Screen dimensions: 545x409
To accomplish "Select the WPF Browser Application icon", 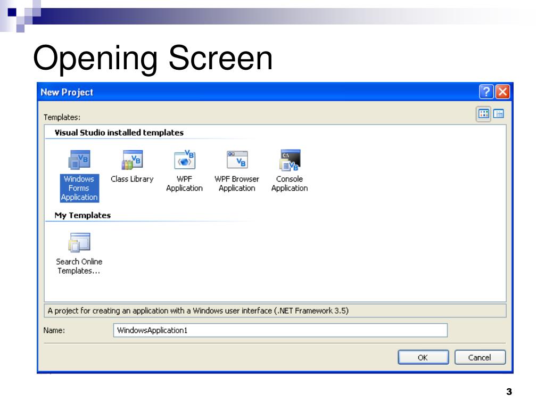I will [237, 160].
